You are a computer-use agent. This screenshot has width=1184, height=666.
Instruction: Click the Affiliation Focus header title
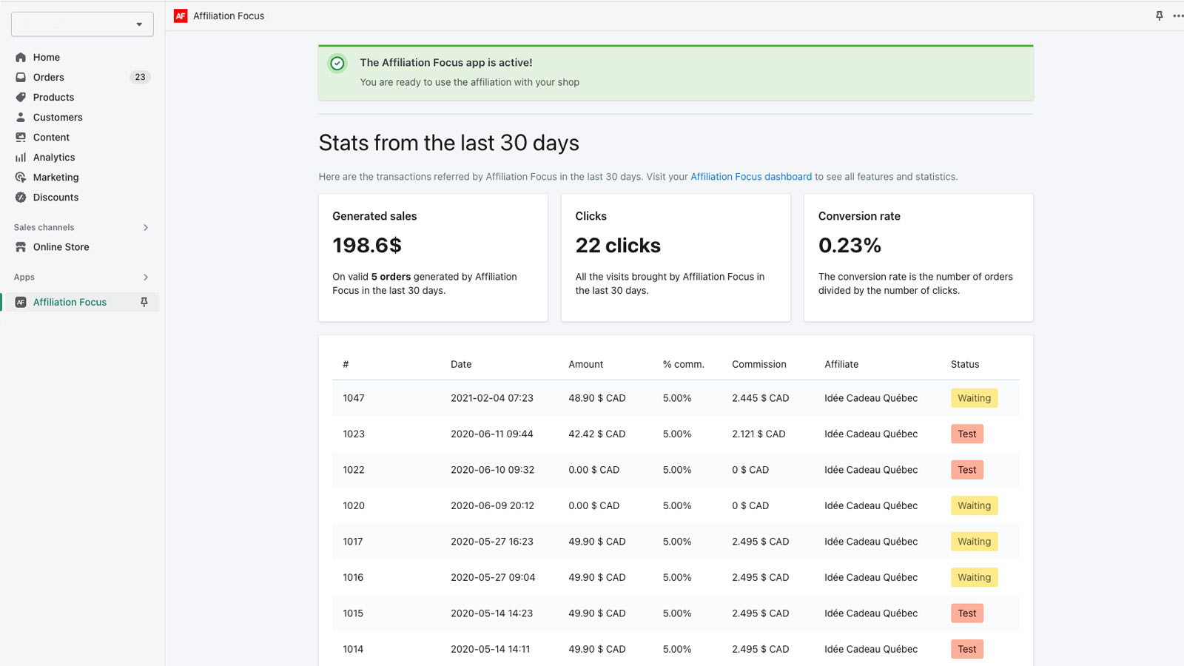(229, 16)
